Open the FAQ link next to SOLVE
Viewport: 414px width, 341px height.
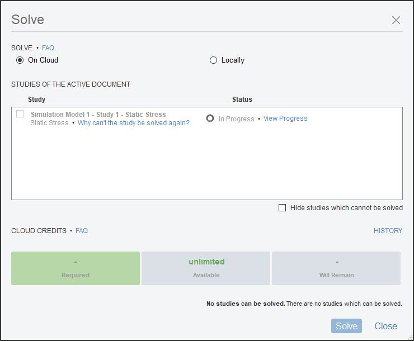point(48,48)
